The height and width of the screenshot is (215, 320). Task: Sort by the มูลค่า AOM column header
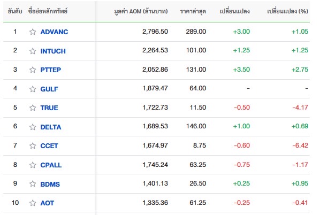141,11
